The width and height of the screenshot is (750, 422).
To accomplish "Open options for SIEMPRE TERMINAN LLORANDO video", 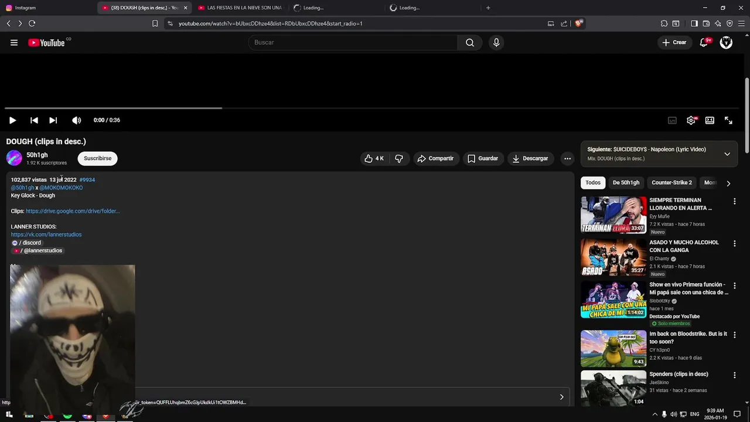I will tap(734, 202).
